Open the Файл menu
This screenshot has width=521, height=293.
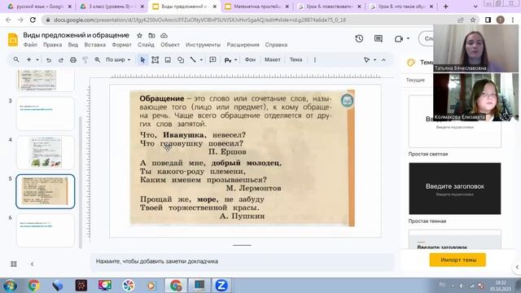(x=30, y=45)
